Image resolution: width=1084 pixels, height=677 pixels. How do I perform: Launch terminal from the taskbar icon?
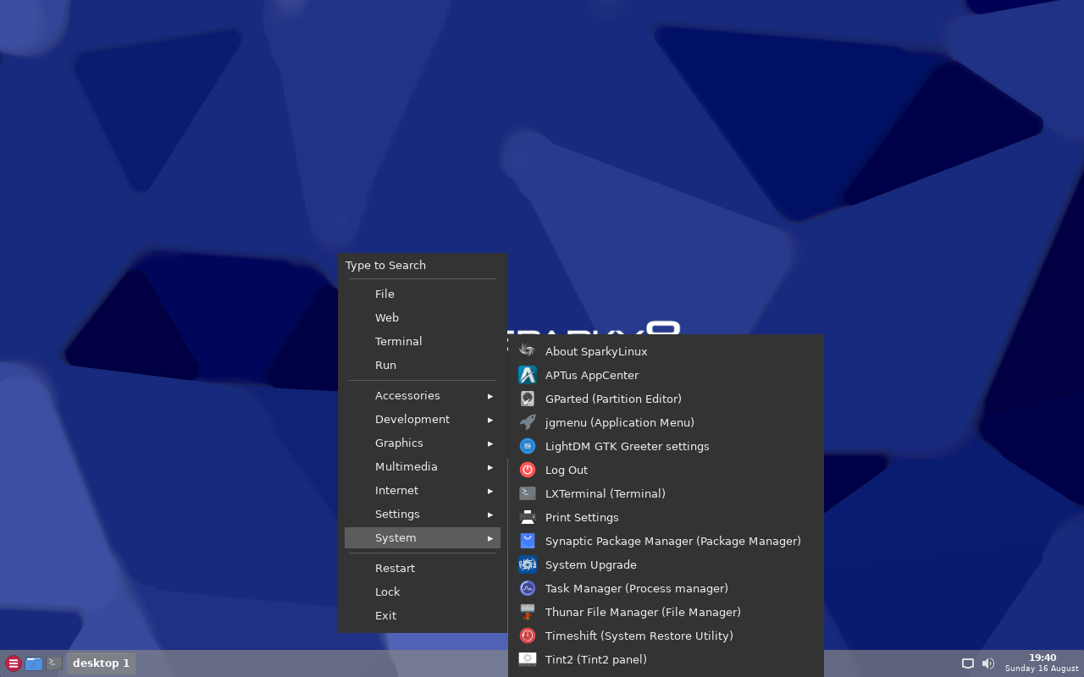click(54, 663)
